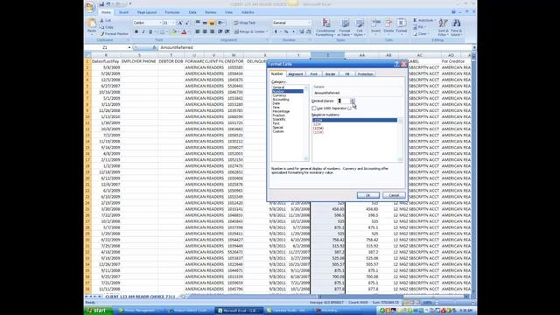Viewport: 560px width, 315px height.
Task: Select the CLIENT 123 AM READR CHOICE sheet tab
Action: [x=140, y=297]
